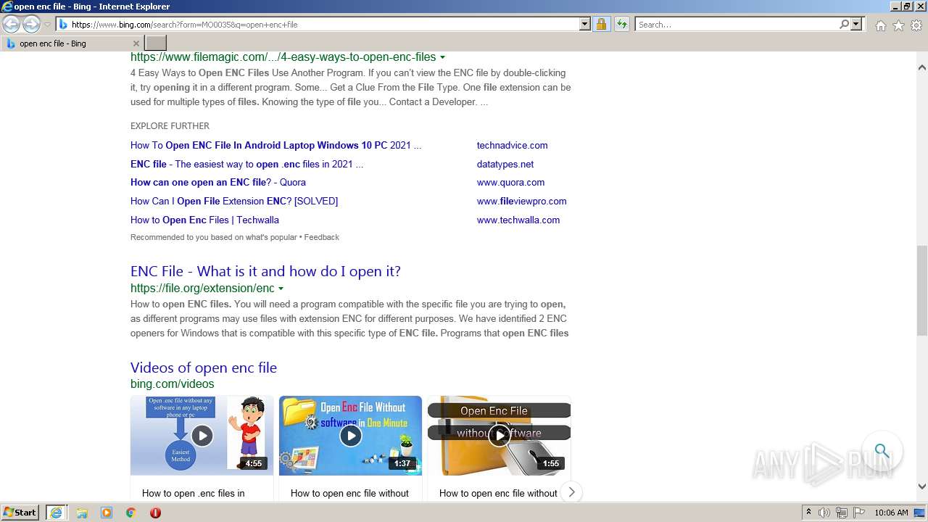Open 'How to Open Enc Files | Techwalla' link
The height and width of the screenshot is (522, 928).
point(204,220)
